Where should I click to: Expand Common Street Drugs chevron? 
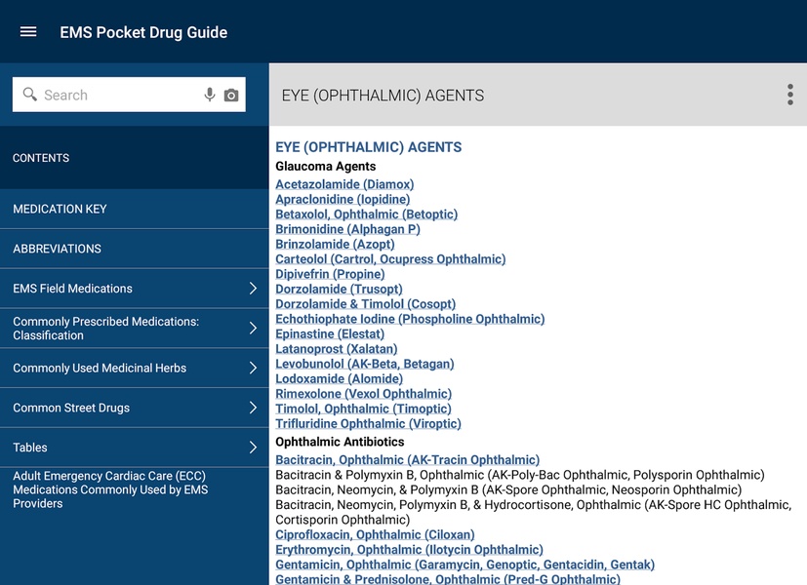(x=253, y=408)
